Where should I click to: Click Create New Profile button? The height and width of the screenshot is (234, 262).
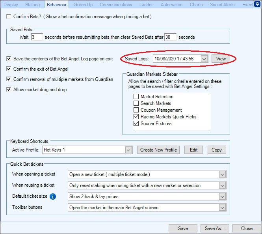tap(158, 150)
